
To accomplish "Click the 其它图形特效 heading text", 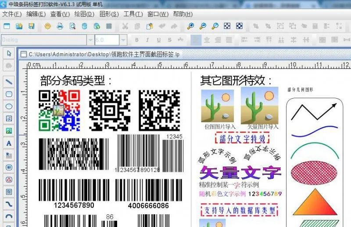I will tap(236, 81).
